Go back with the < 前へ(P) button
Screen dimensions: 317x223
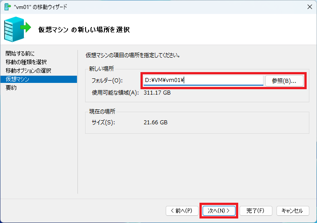(x=182, y=211)
